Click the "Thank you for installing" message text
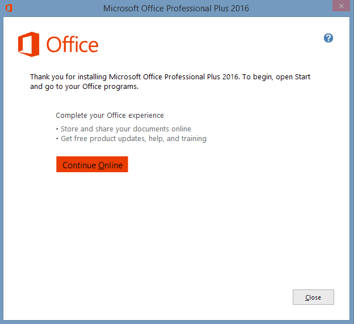Screen dimensions: 354x324 click(170, 82)
